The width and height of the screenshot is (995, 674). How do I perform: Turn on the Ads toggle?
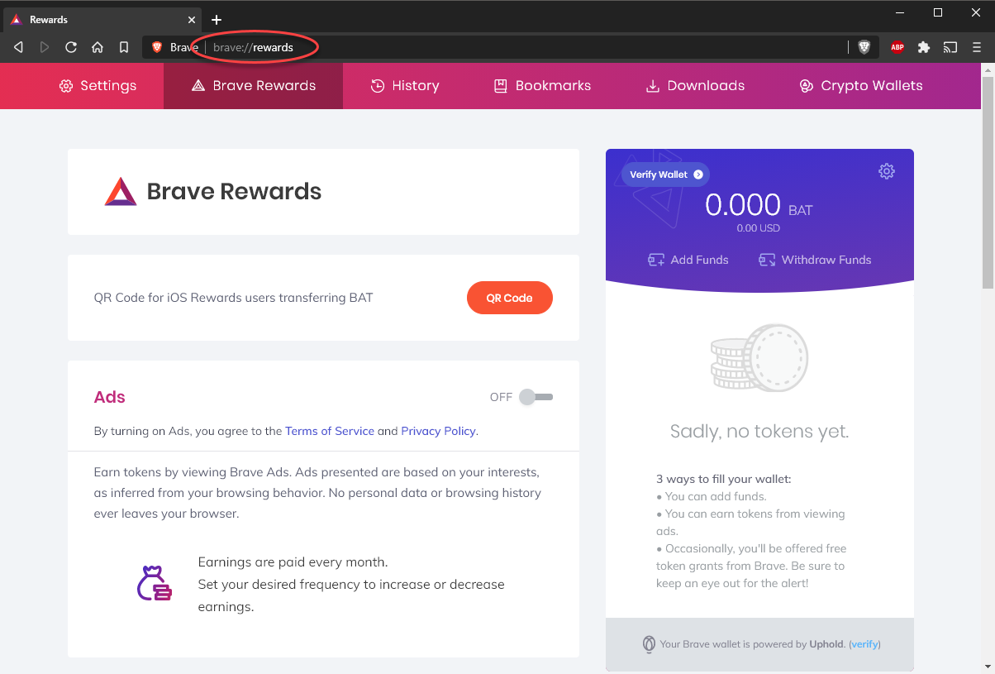536,397
